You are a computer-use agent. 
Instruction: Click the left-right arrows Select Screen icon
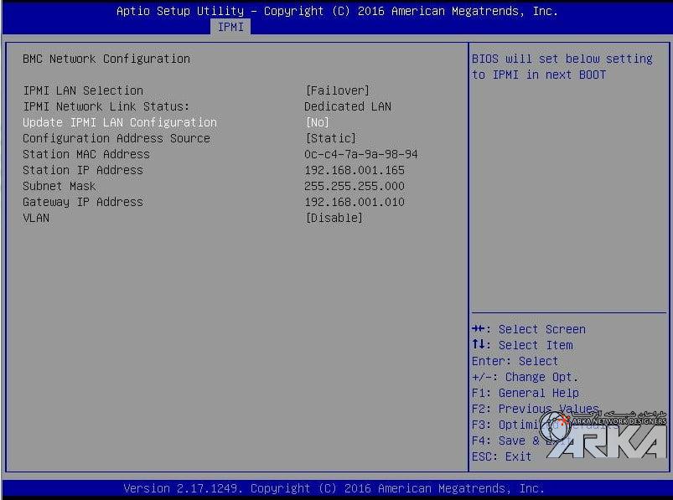[x=480, y=329]
